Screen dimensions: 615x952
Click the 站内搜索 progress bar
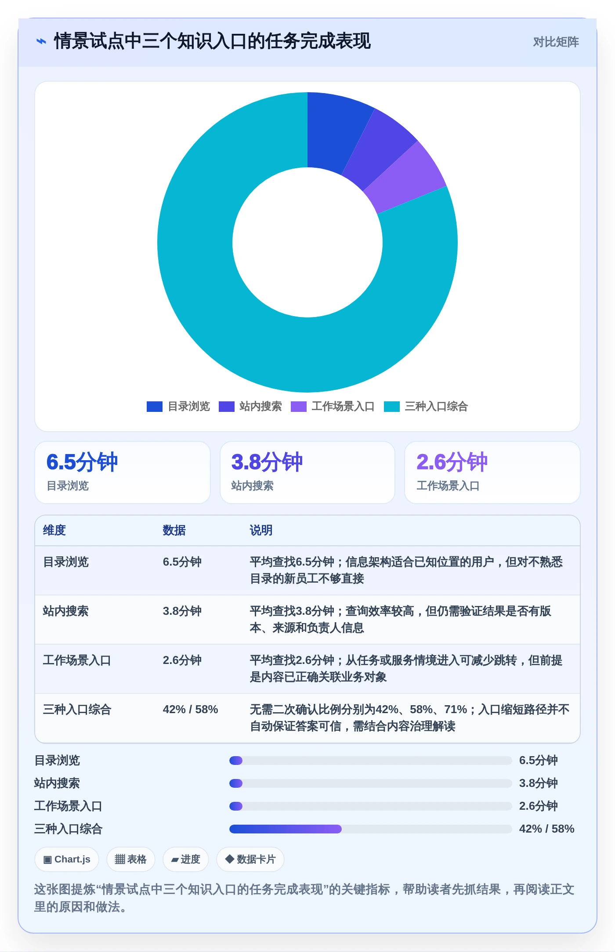click(x=371, y=783)
